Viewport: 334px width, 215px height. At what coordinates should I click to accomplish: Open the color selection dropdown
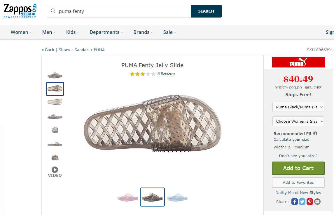click(x=298, y=107)
